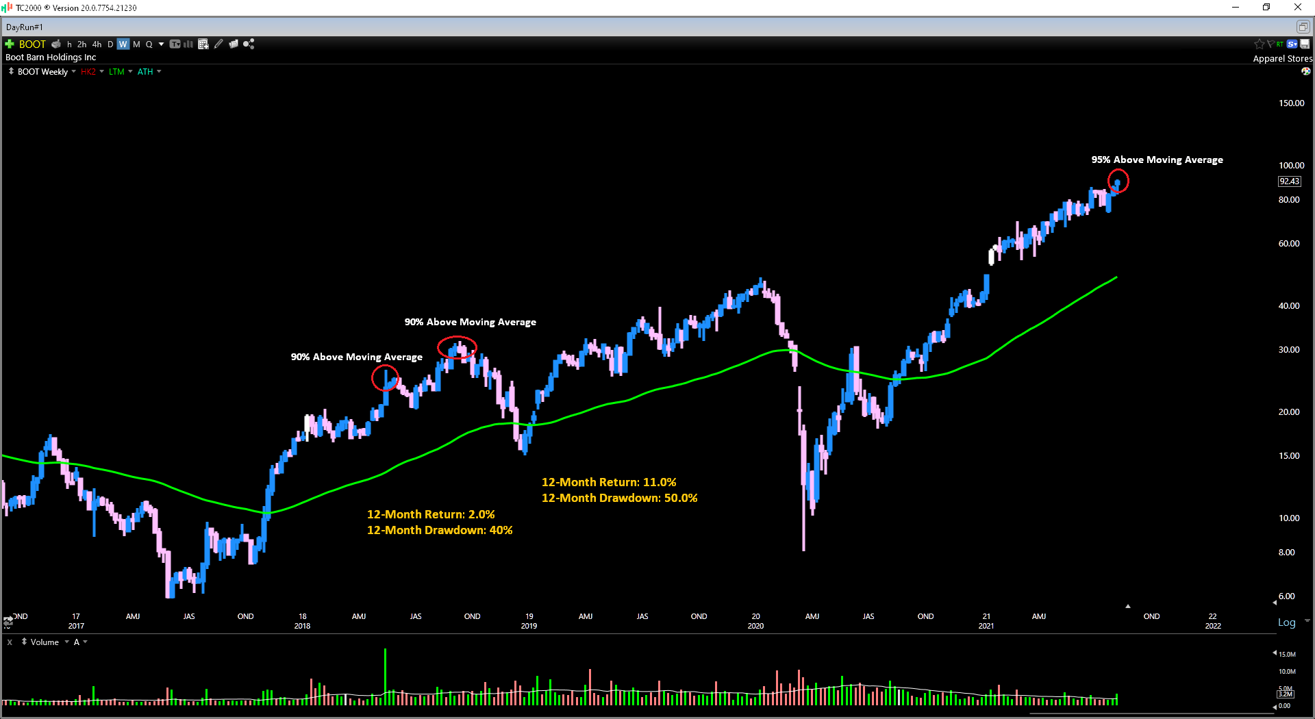This screenshot has width=1315, height=719.
Task: Click the DayRun#1 layout tab
Action: (25, 27)
